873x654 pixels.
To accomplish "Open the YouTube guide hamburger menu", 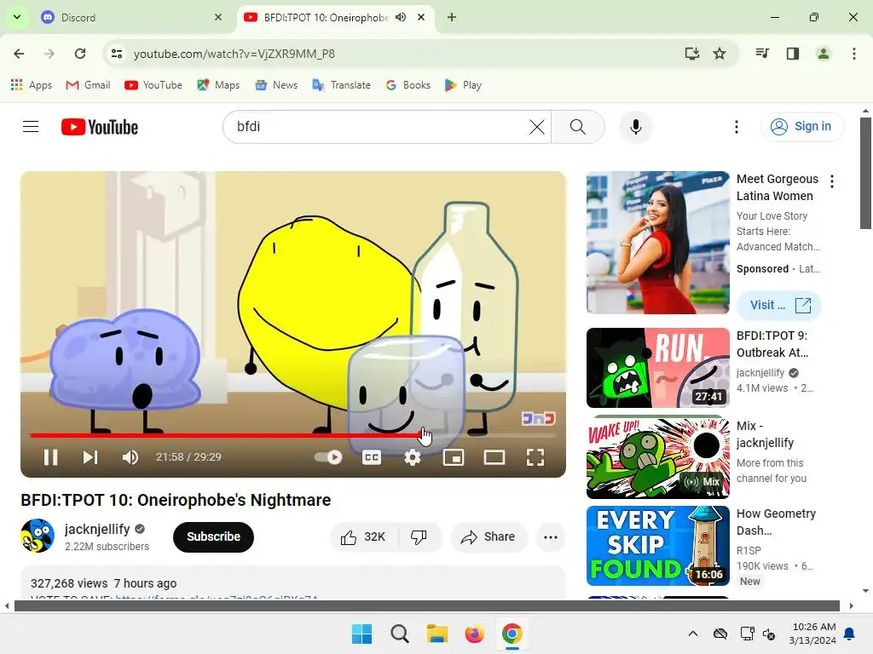I will click(x=31, y=127).
